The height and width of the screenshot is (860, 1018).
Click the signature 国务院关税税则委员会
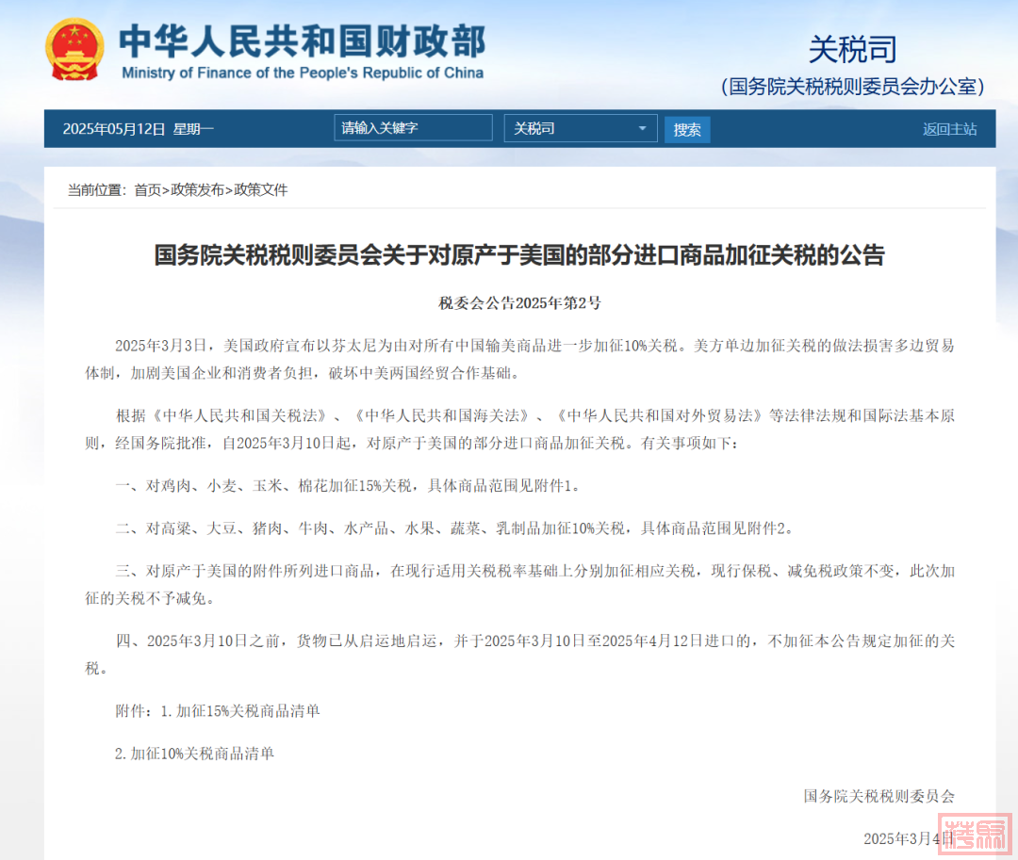tap(879, 796)
